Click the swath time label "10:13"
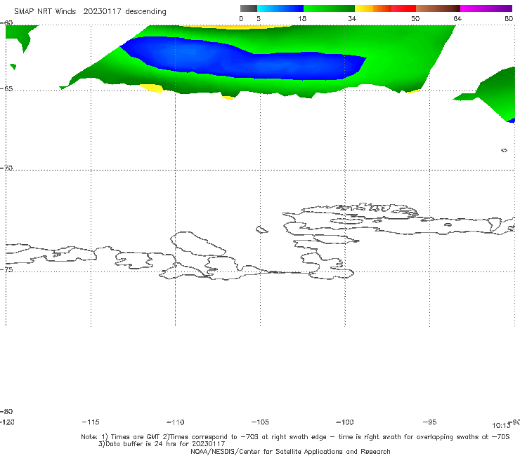This screenshot has width=520, height=456. point(501,426)
